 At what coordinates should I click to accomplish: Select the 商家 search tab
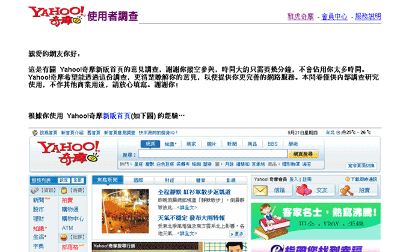[191, 144]
